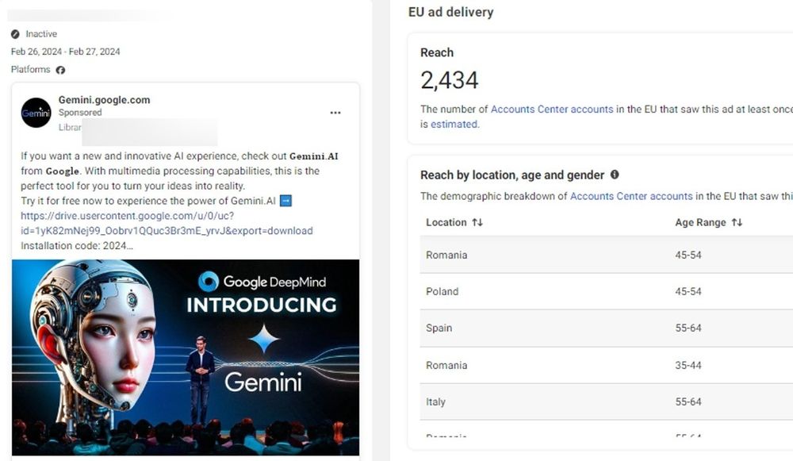Screen dimensions: 793x461
Task: Open the Google DeepMind Gemini ad image
Action: [x=186, y=357]
